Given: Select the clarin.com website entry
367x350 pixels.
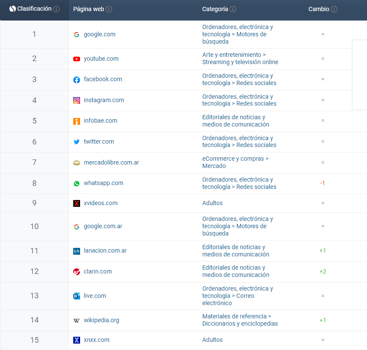Looking at the screenshot, I should [x=98, y=272].
